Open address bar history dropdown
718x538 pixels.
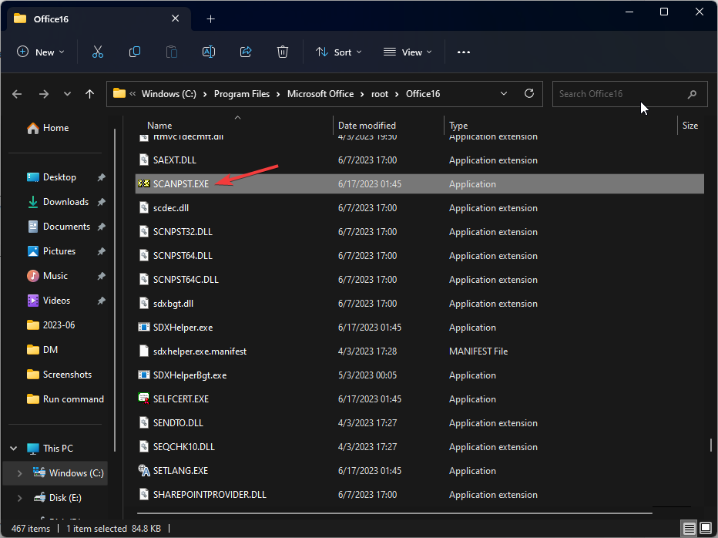click(504, 93)
